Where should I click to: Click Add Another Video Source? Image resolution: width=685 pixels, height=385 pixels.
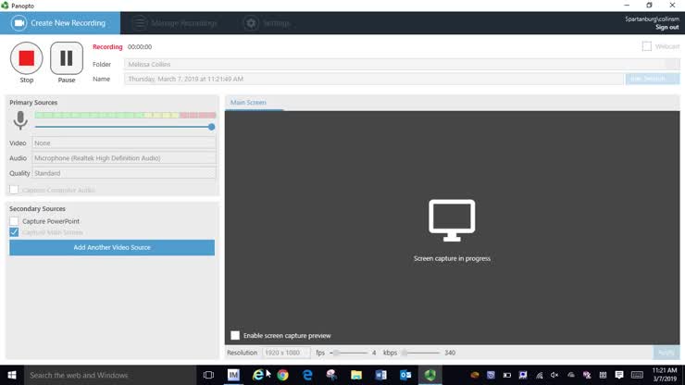[112, 248]
